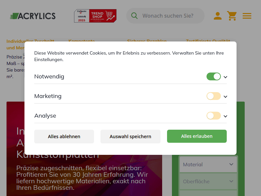Viewport: 261px width, 196px height.
Task: Click the Acrylics logo
Action: click(x=33, y=16)
